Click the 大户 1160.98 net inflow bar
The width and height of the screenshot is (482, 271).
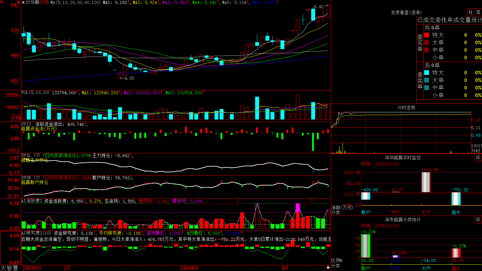click(x=426, y=182)
